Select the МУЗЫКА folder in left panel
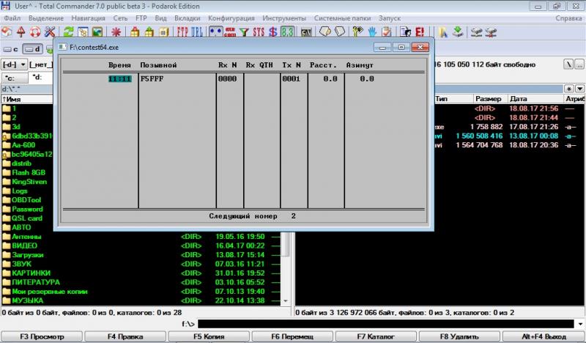The image size is (586, 343). point(28,300)
